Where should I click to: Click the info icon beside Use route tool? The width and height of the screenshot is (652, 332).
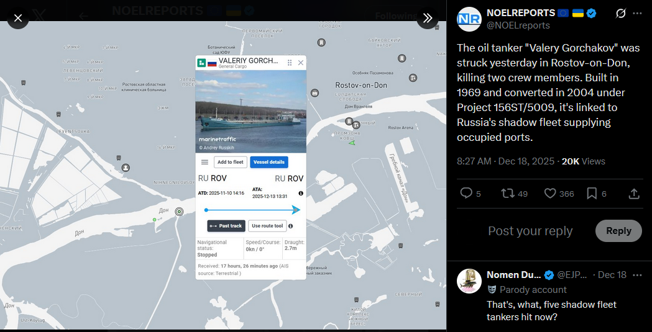[x=290, y=226]
